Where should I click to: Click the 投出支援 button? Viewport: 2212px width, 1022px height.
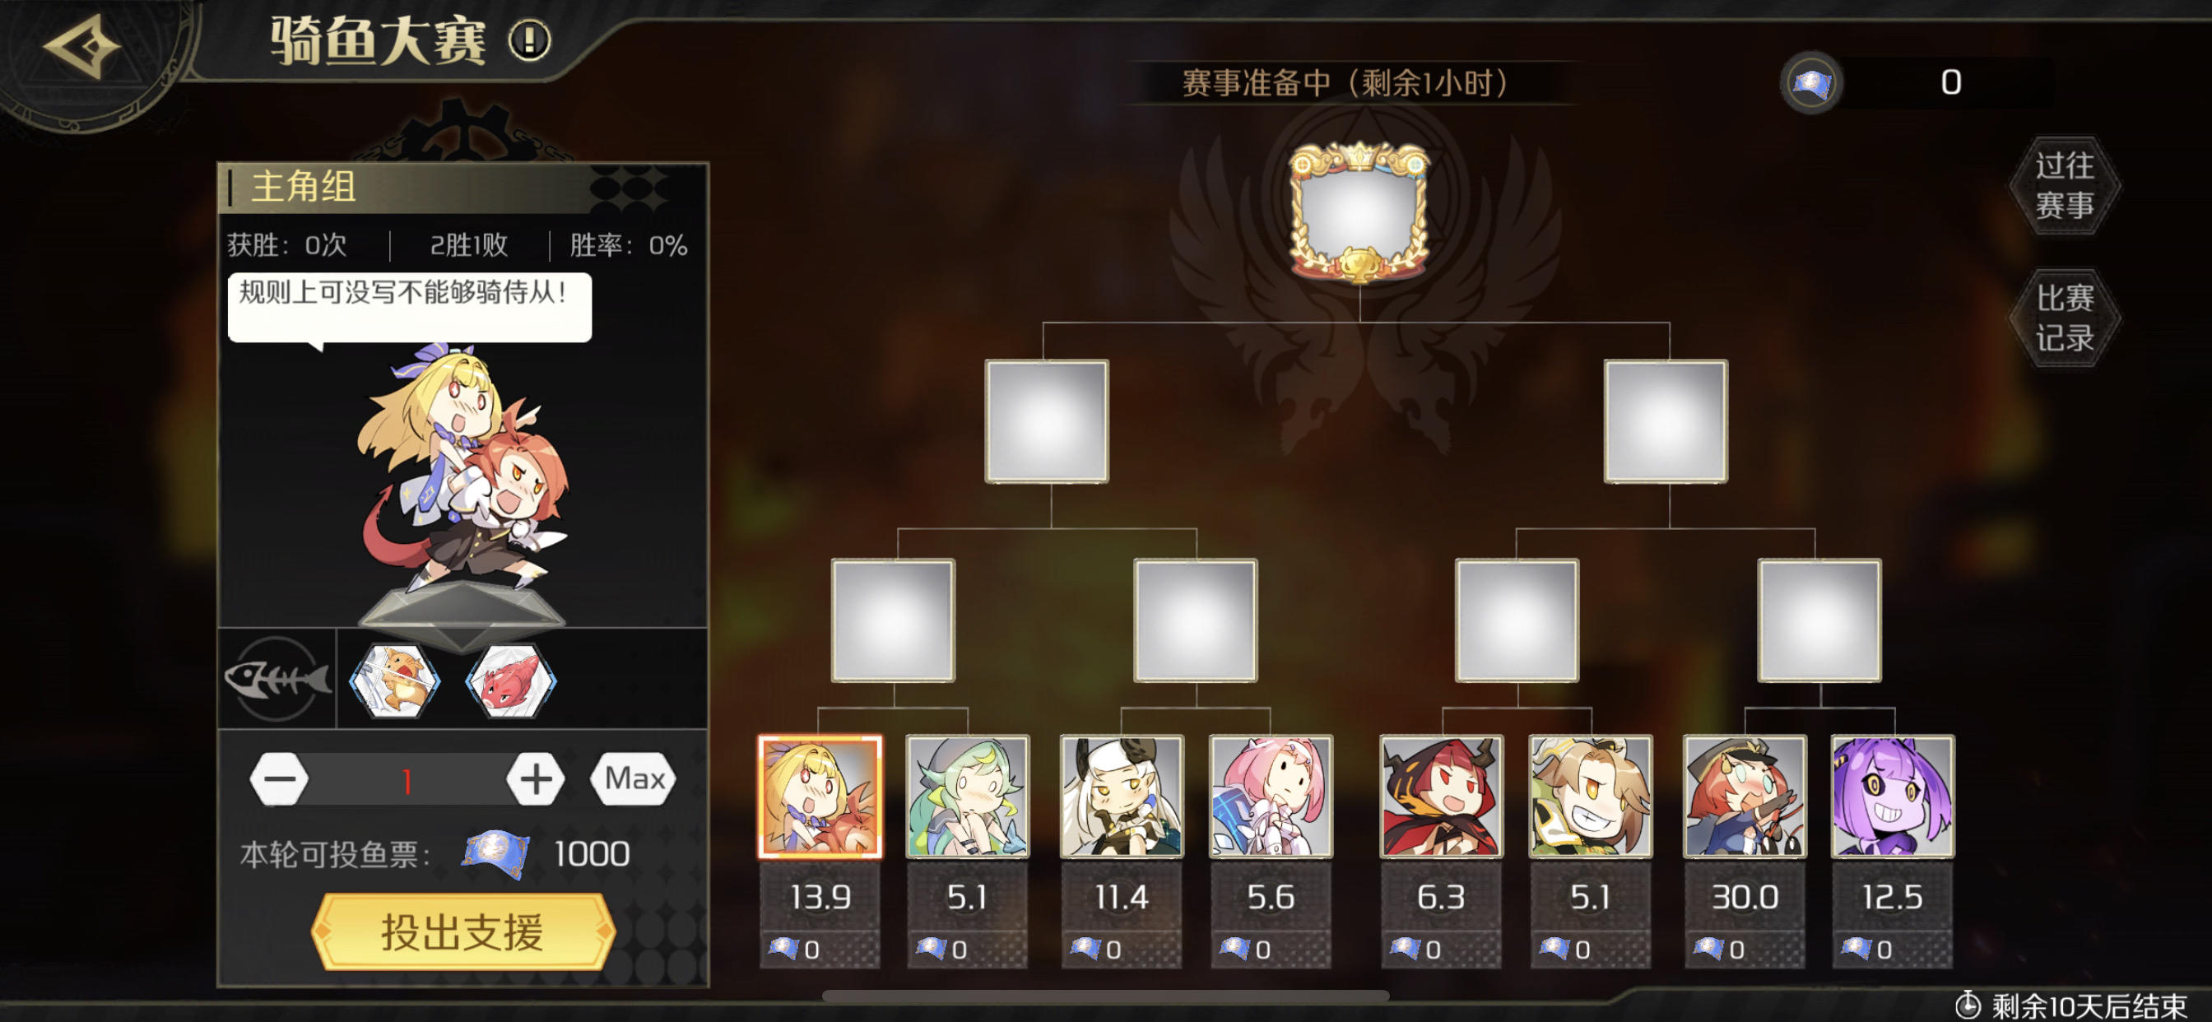pos(462,931)
